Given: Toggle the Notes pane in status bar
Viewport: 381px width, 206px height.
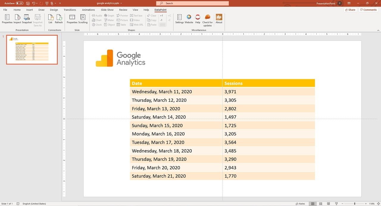Looking at the screenshot, I should coord(300,204).
